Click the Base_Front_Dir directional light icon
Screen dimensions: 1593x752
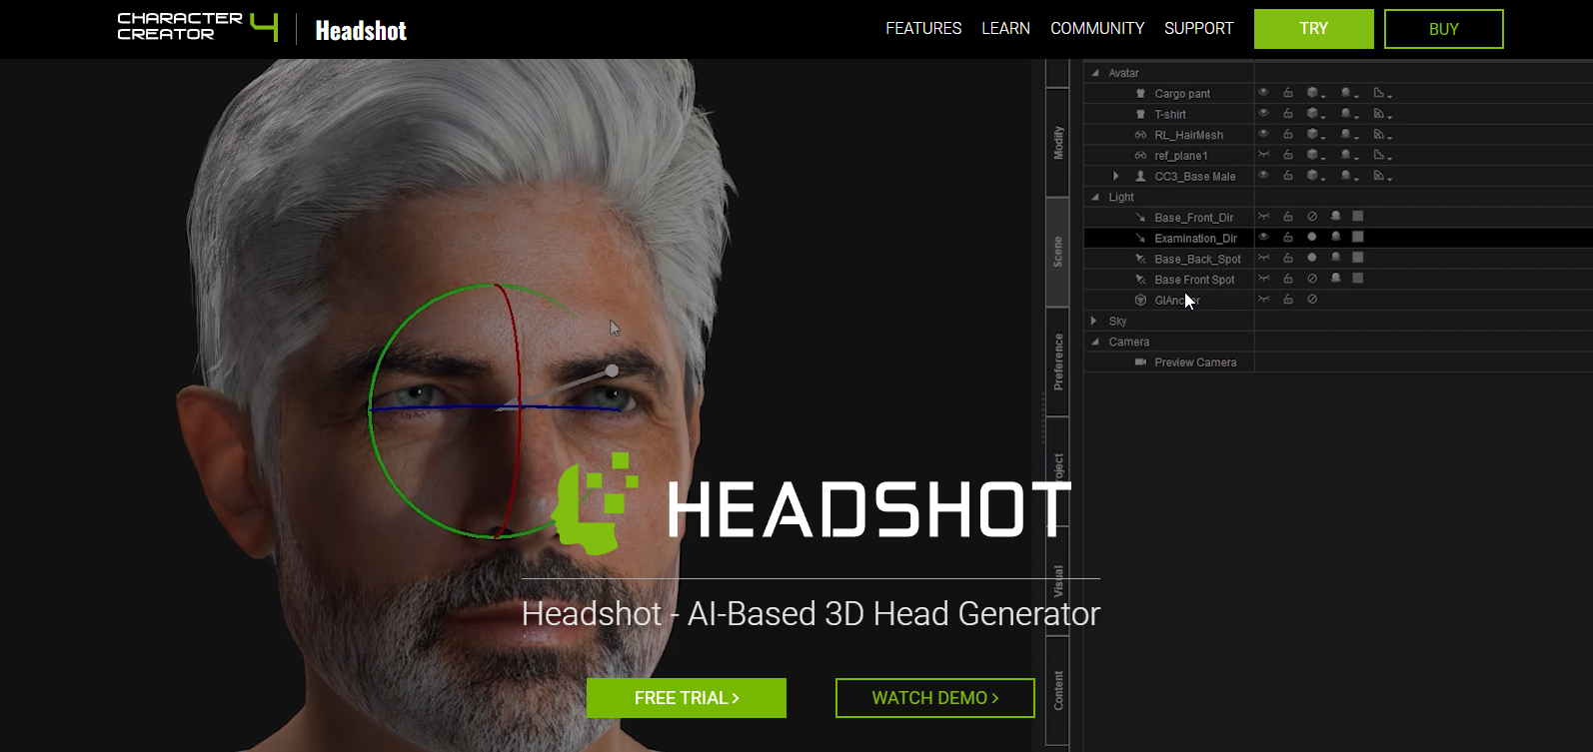(1140, 218)
